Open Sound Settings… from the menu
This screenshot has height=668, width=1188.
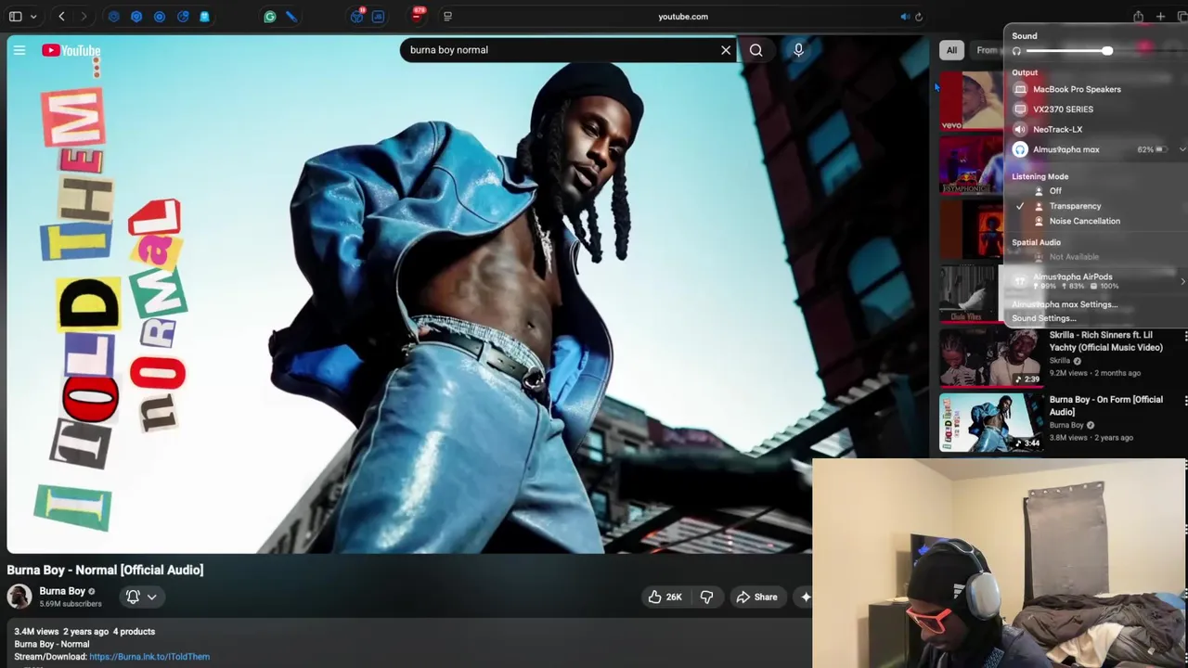[1043, 318]
